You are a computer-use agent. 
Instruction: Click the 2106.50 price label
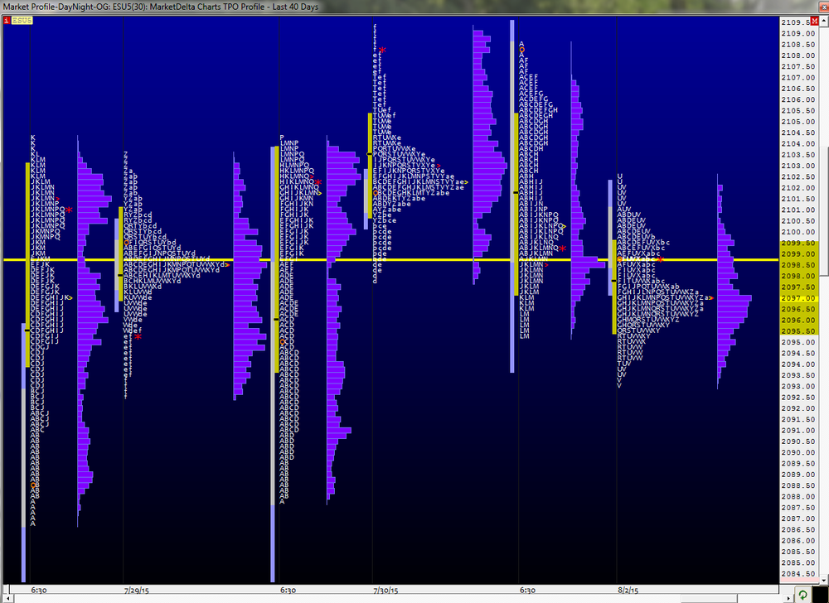798,89
